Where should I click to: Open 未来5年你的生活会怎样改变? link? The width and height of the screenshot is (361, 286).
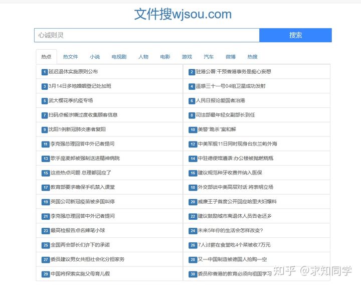230,231
